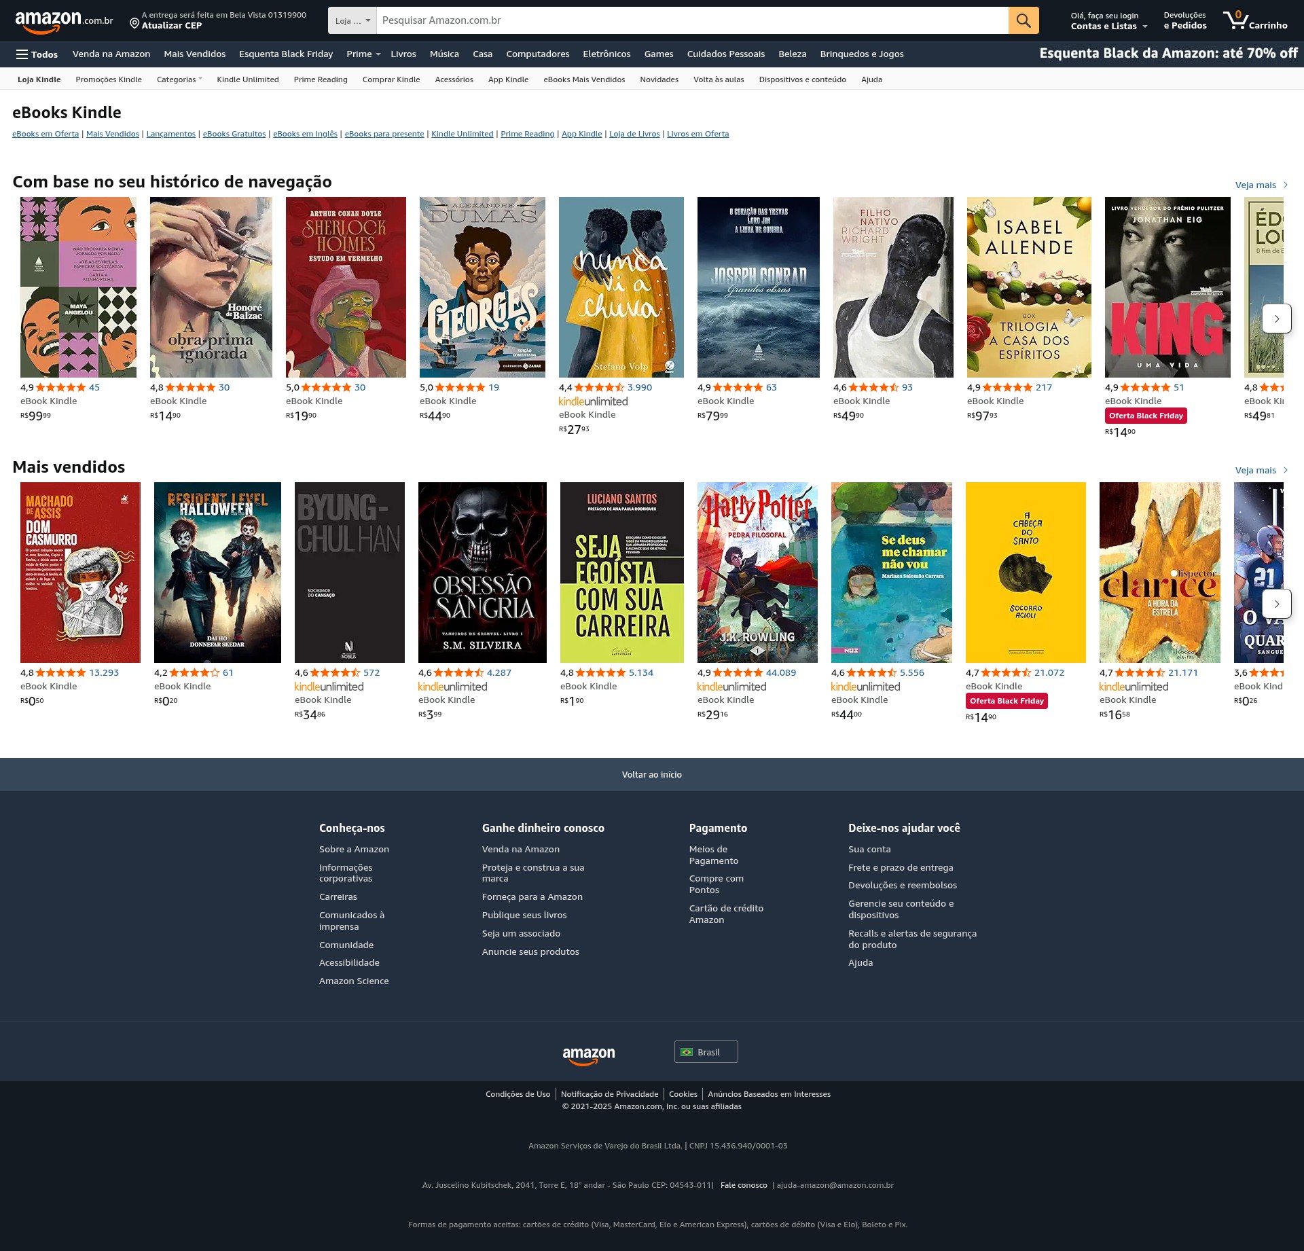Open the Loja search category dropdown

pos(352,20)
